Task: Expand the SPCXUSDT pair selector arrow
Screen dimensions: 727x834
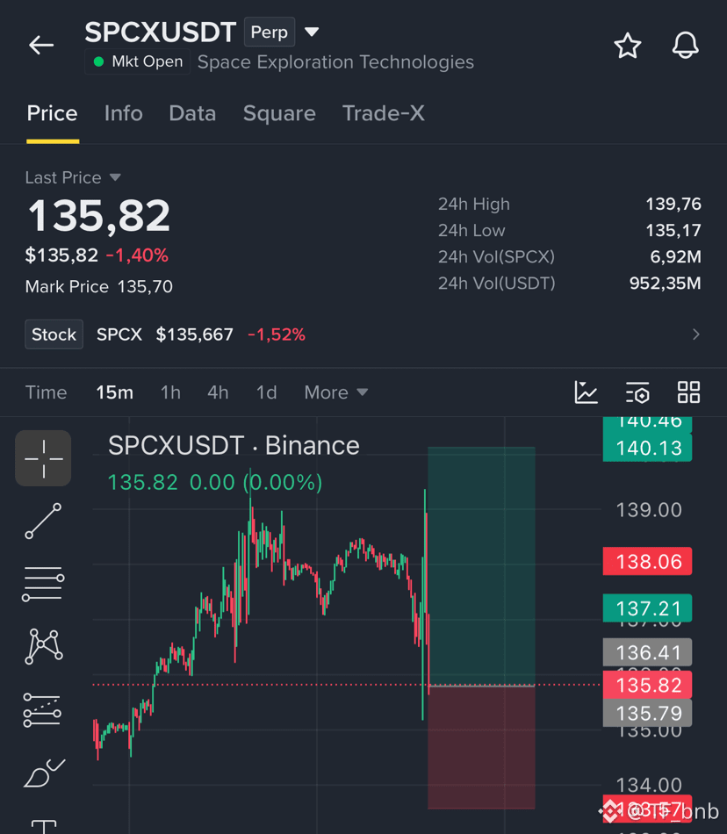Action: pyautogui.click(x=312, y=32)
